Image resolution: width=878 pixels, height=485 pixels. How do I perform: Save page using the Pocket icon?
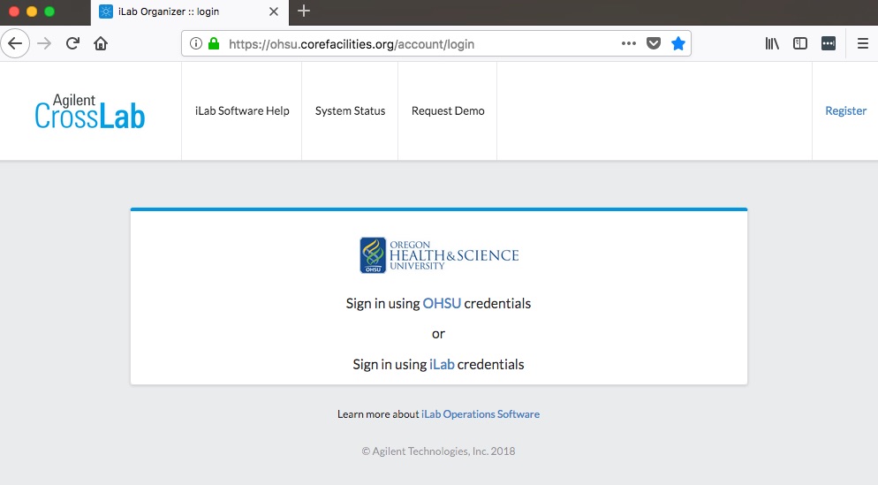click(x=654, y=43)
